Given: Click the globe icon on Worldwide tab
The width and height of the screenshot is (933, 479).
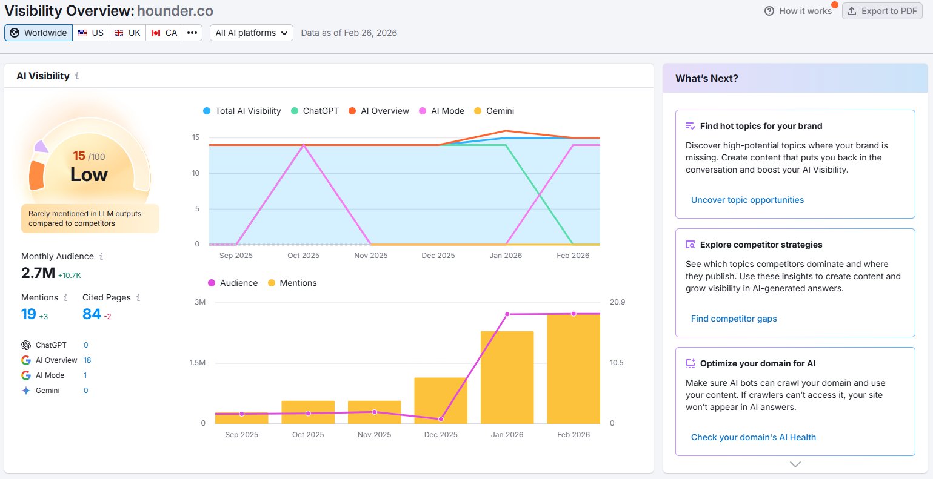Looking at the screenshot, I should 15,33.
